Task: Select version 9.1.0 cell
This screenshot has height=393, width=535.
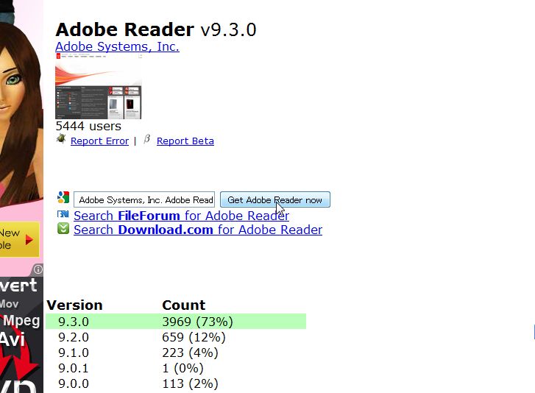Action: [x=74, y=353]
